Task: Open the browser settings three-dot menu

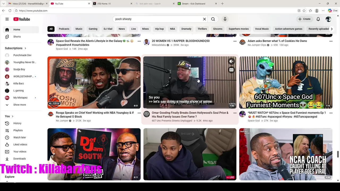Action: pos(323,11)
